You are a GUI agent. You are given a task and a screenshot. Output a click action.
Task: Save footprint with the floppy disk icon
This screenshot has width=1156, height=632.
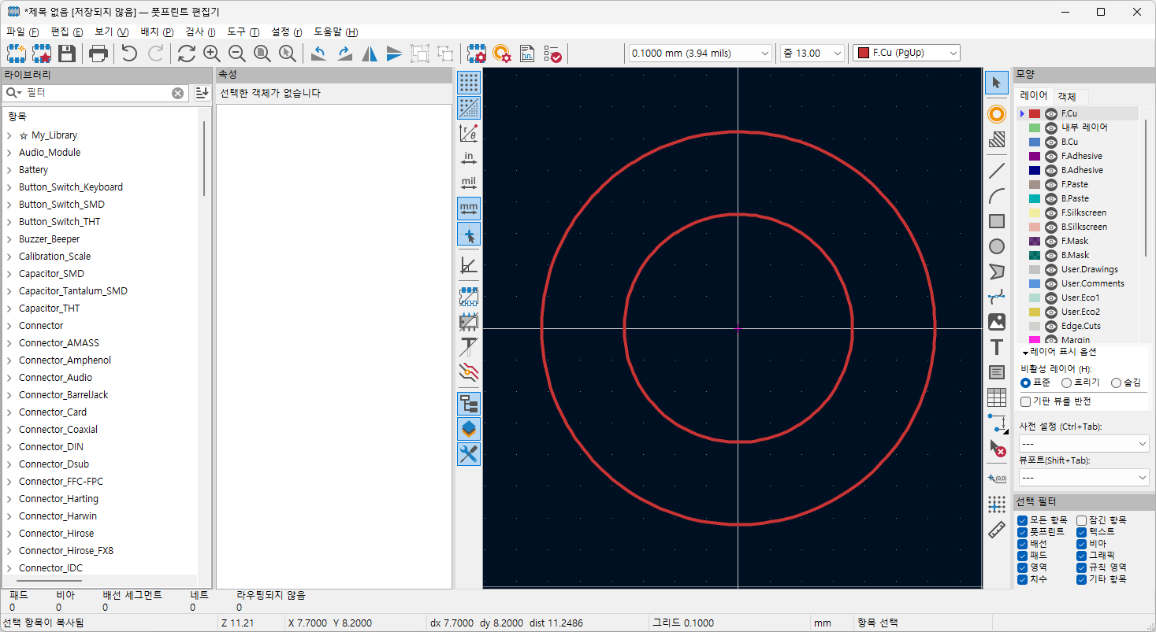[67, 54]
